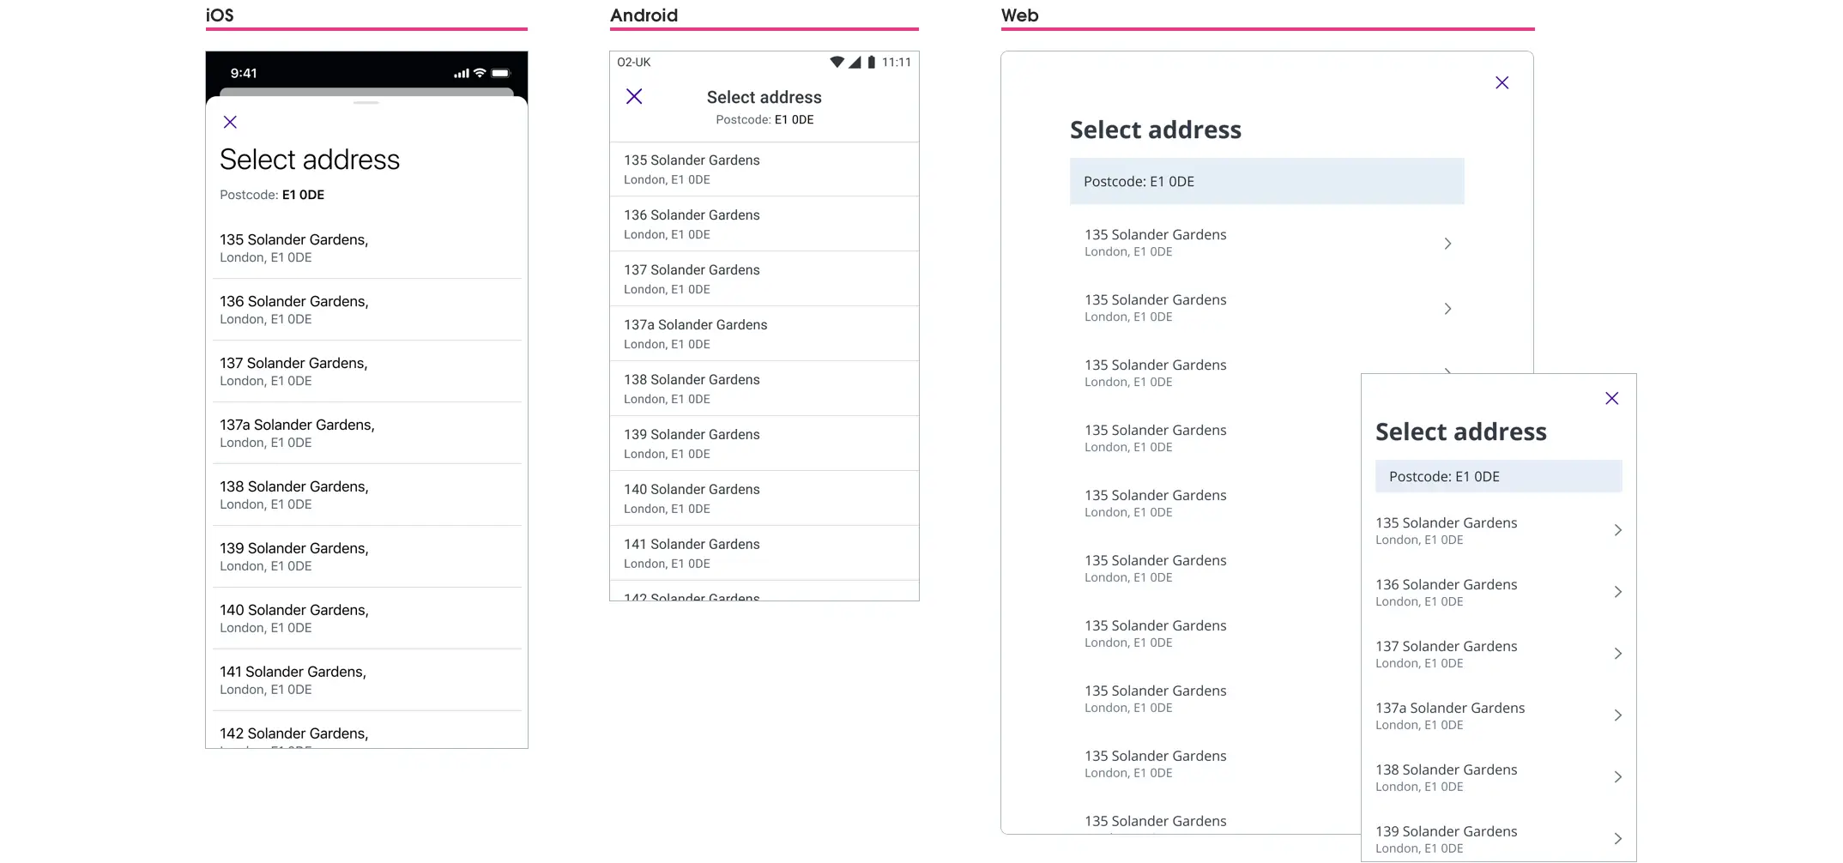Screen dimensions: 1843x863
Task: Click Postcode E1 0DE field in large web modal
Action: [1266, 181]
